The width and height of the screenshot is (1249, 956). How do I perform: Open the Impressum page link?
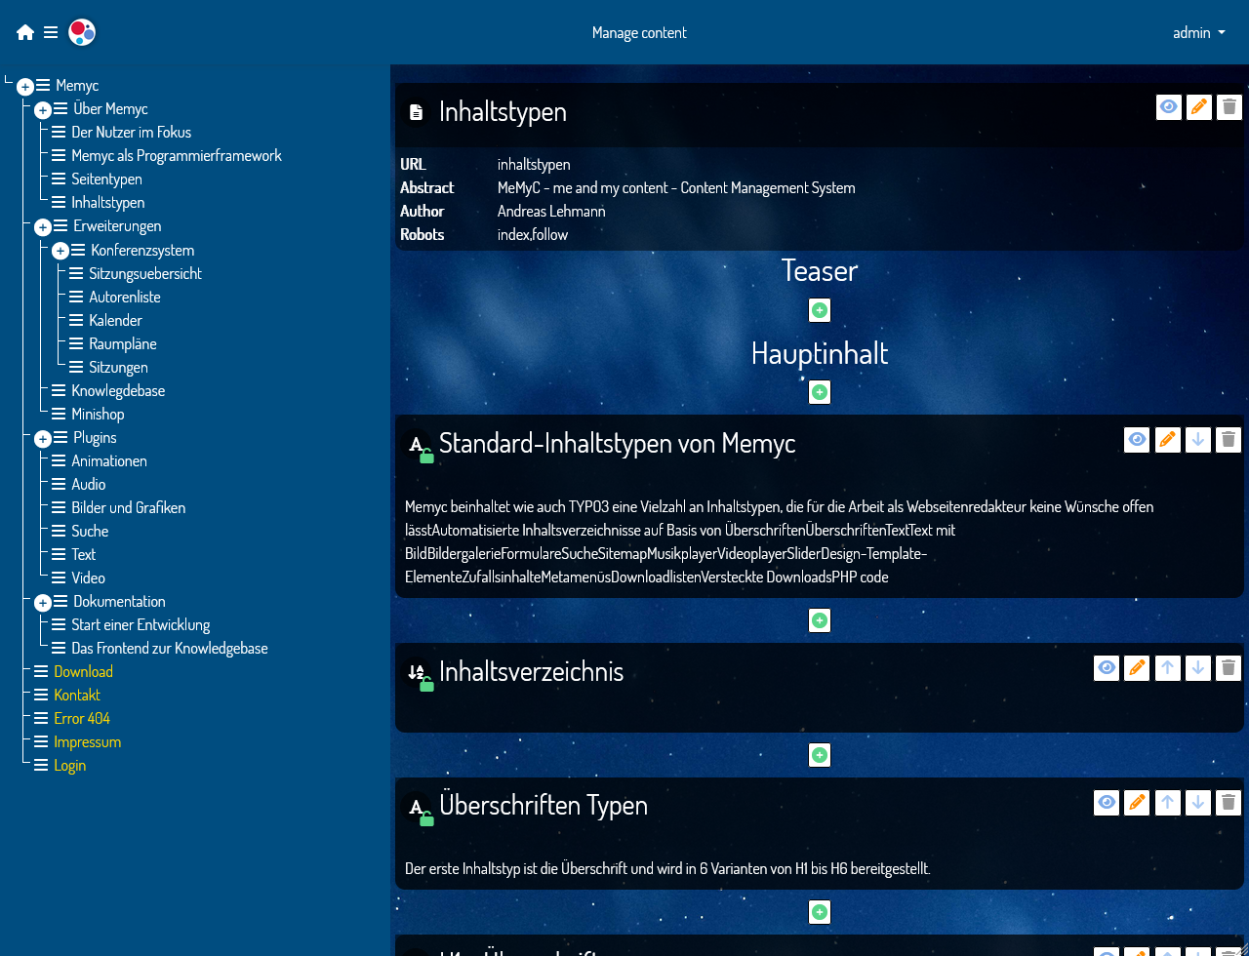tap(87, 741)
